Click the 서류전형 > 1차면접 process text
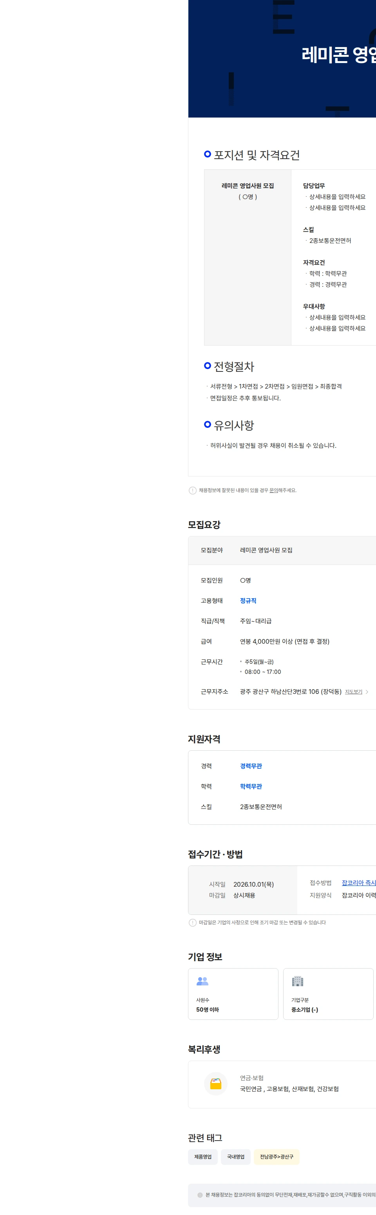Screen dimensions: 376x1215 pos(276,386)
